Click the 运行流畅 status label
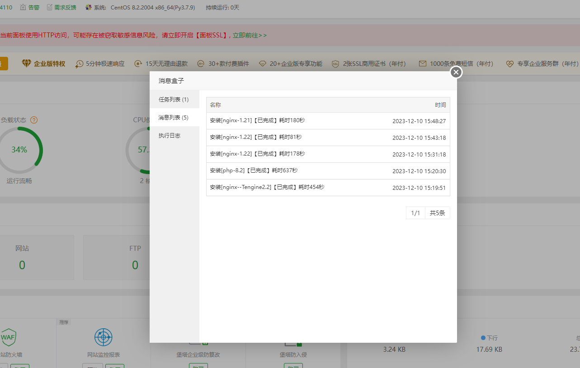 (19, 181)
